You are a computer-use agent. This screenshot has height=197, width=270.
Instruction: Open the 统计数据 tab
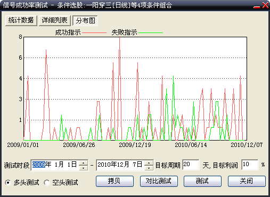(x=21, y=21)
